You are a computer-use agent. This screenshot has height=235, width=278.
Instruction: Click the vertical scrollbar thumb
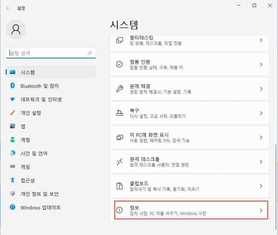click(x=276, y=187)
